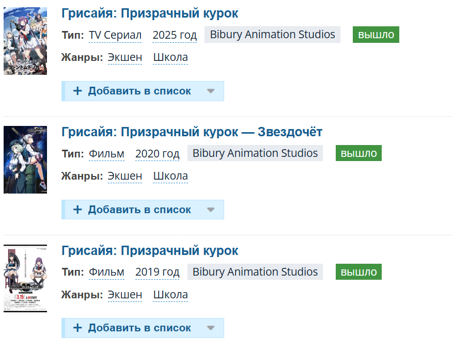
Task: Select 2019 год year link
Action: point(158,272)
